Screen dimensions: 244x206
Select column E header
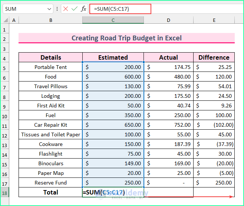214,20
